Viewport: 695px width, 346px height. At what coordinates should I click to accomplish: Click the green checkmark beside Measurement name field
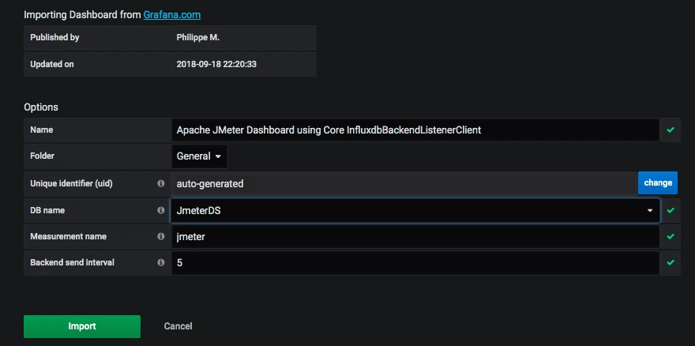[671, 236]
